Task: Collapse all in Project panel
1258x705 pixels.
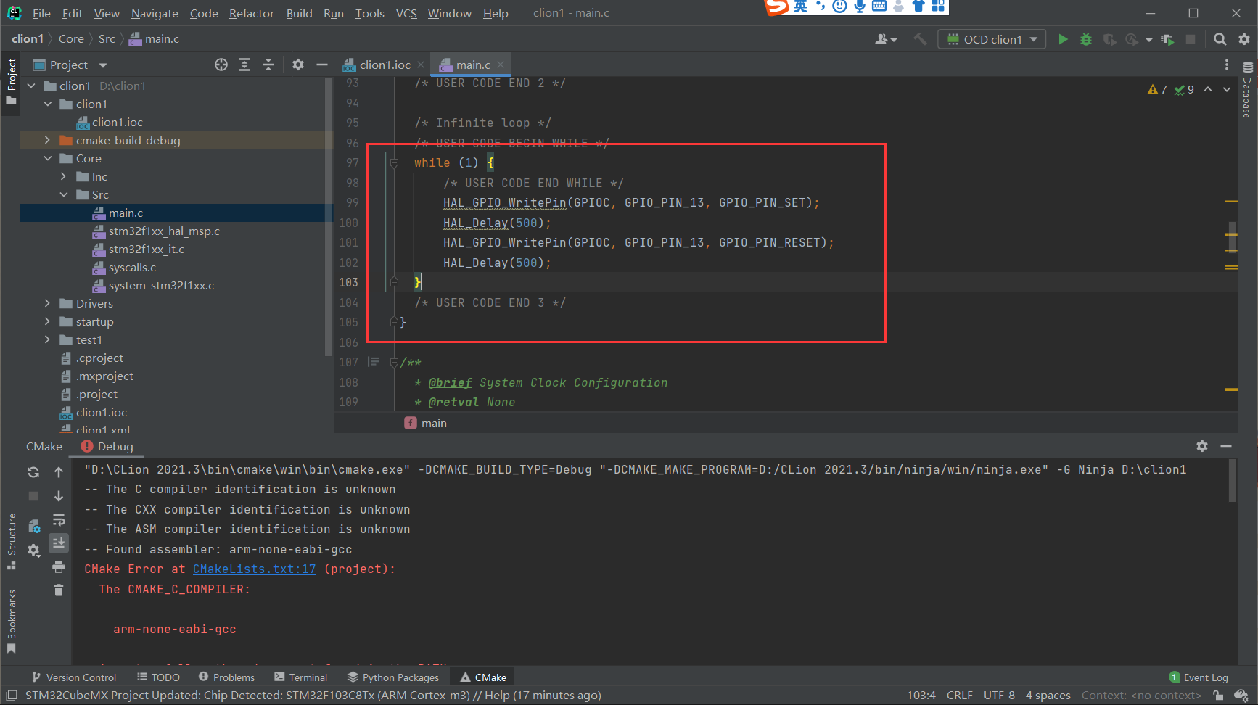Action: click(x=268, y=65)
